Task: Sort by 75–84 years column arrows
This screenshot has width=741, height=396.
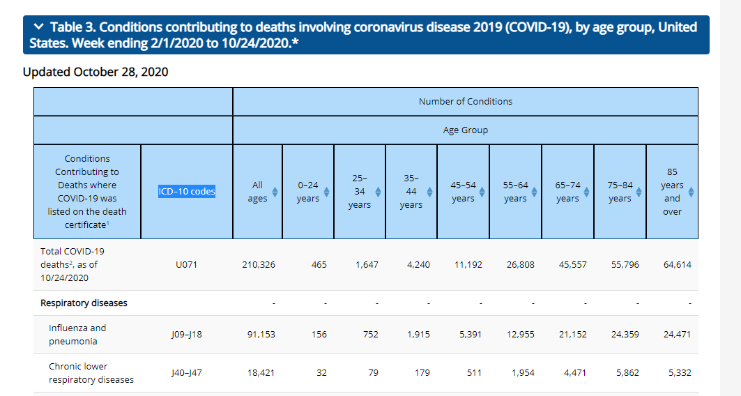Action: point(639,192)
